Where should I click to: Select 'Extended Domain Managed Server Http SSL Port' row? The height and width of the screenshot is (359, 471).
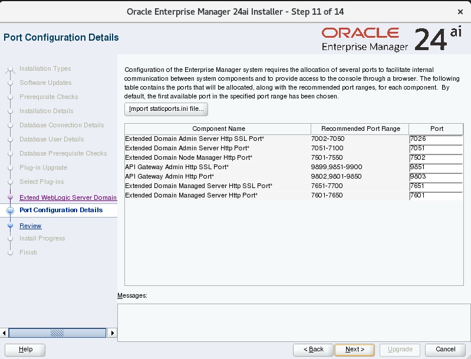pyautogui.click(x=294, y=186)
